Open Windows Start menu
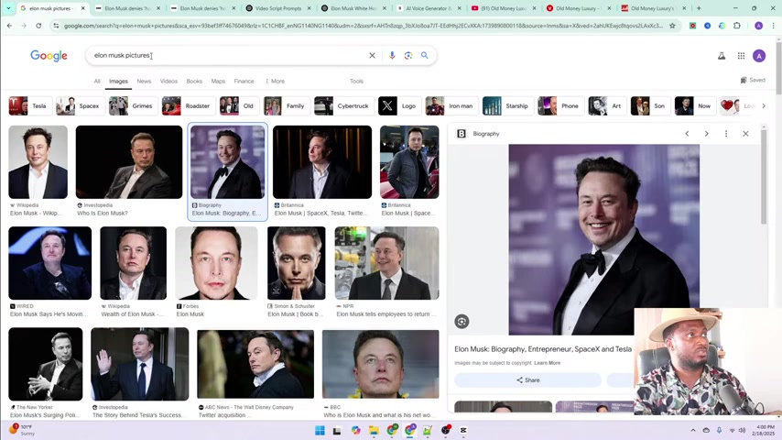This screenshot has height=440, width=782. [320, 430]
